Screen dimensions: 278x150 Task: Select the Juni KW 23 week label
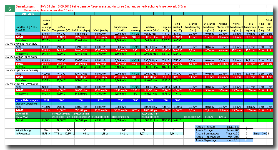pos(22,44)
